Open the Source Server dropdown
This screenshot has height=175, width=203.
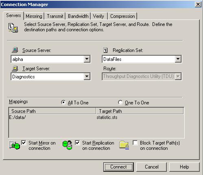(87, 59)
